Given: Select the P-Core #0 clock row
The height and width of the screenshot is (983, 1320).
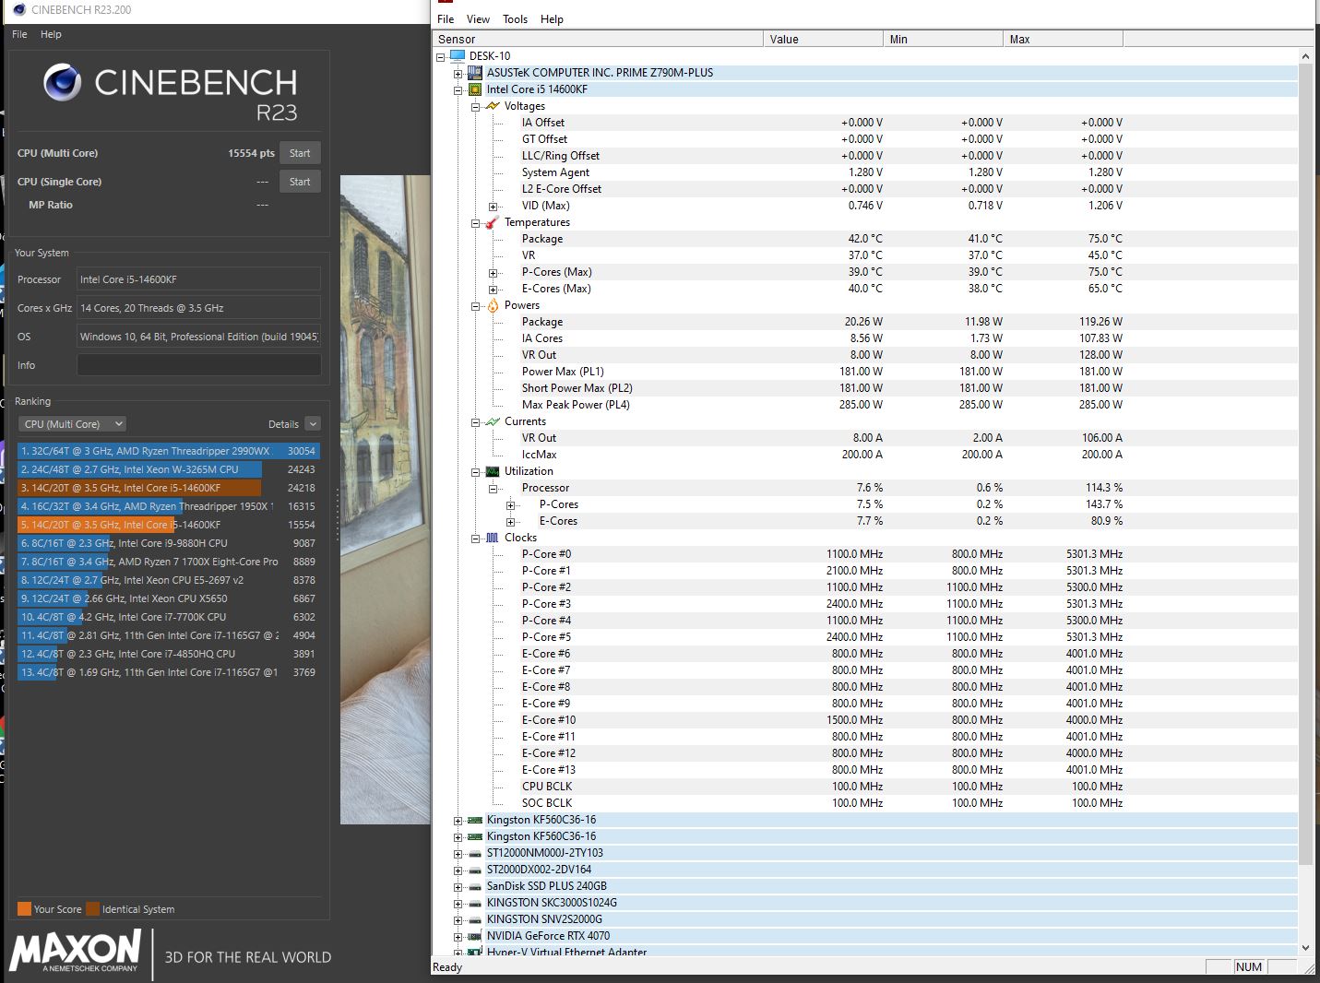Looking at the screenshot, I should pos(865,554).
